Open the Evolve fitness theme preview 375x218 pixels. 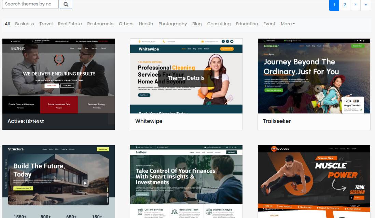pos(314,181)
